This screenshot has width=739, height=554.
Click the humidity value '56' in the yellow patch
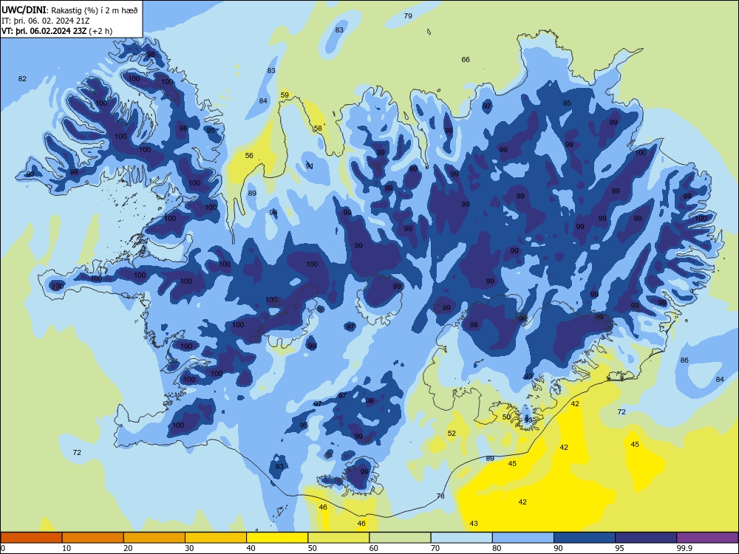point(249,155)
